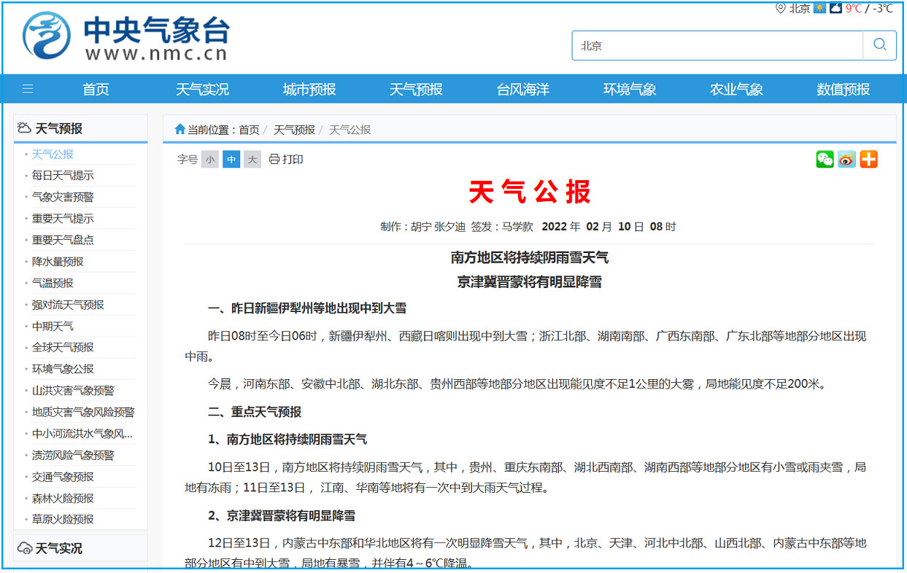Share article to Weibo icon

coord(846,160)
